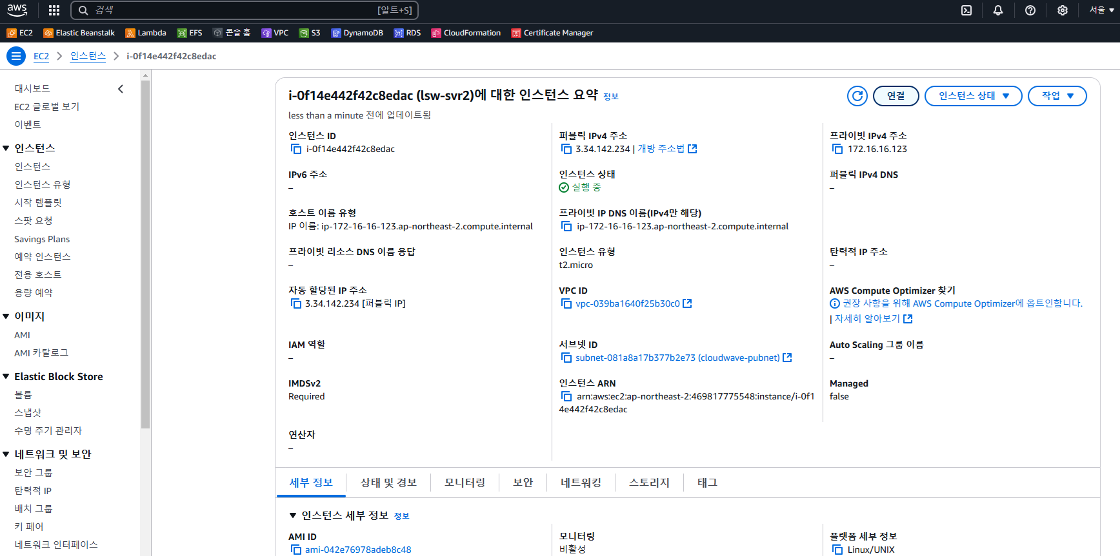1120x556 pixels.
Task: Copy the auto-assigned IP address
Action: coord(296,303)
